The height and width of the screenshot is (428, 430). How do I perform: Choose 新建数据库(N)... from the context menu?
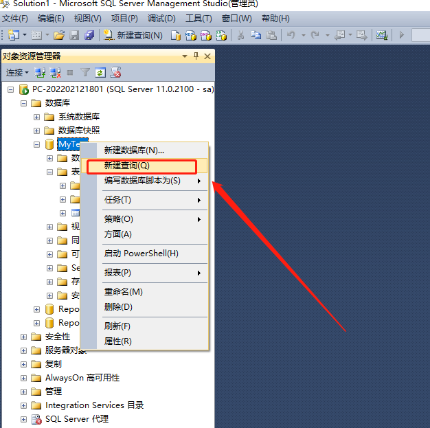[144, 150]
